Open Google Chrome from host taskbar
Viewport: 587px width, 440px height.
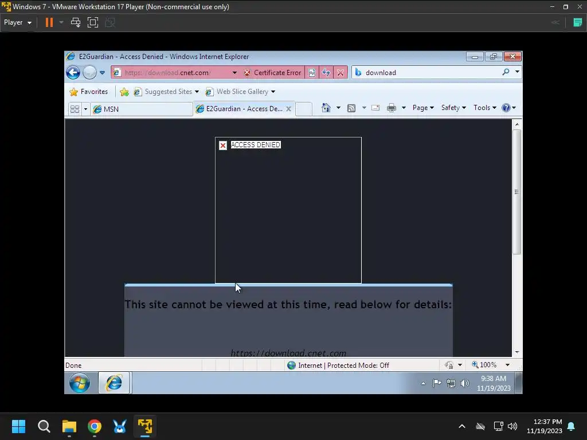[x=95, y=426]
